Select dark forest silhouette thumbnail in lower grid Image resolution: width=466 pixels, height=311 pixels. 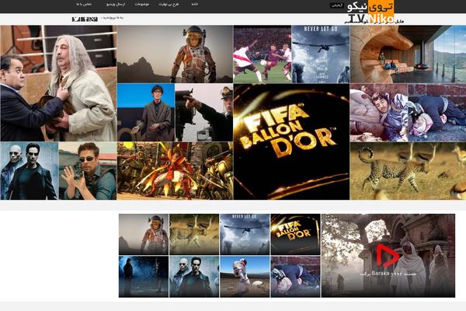click(x=144, y=277)
